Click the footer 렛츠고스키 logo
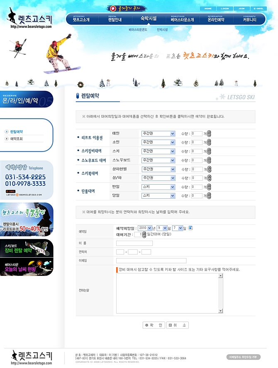This screenshot has width=278, height=368. point(32,357)
